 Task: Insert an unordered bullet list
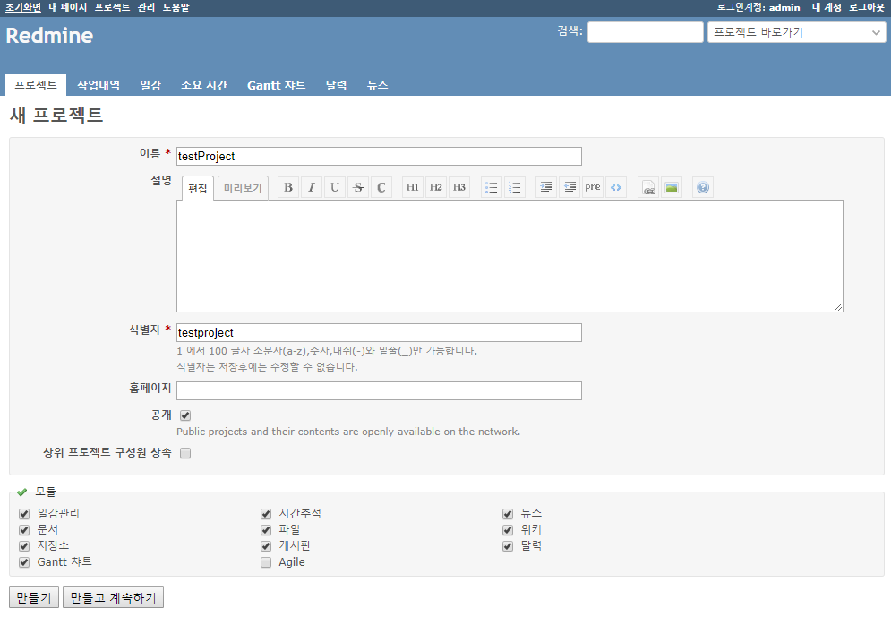coord(492,187)
